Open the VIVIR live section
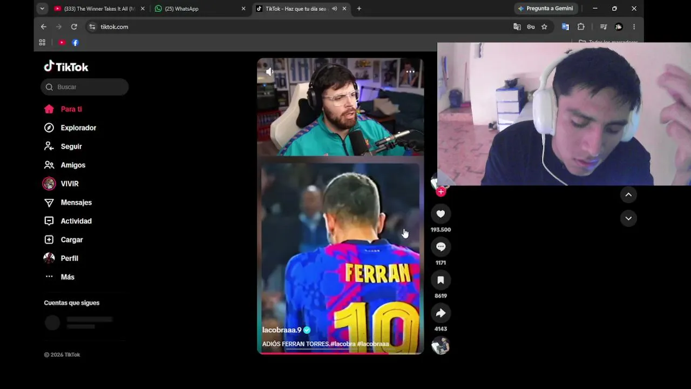Screen dimensions: 691x389 [x=62, y=184]
